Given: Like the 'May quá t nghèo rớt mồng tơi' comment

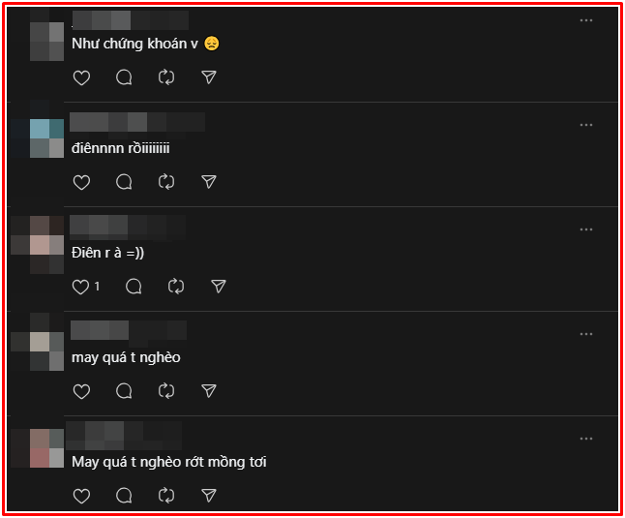Looking at the screenshot, I should (x=81, y=496).
